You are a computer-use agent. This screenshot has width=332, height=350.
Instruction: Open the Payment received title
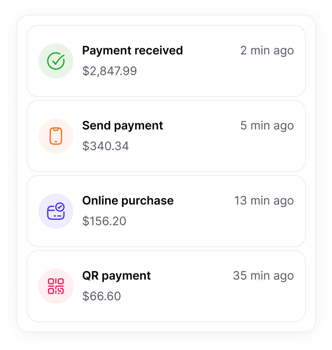pyautogui.click(x=132, y=51)
